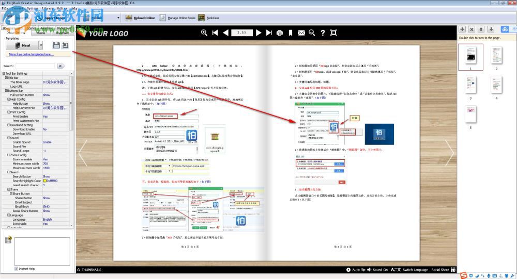Image resolution: width=517 pixels, height=279 pixels.
Task: Click the bookmark icon in the flipbook toolbar
Action: pos(291,32)
